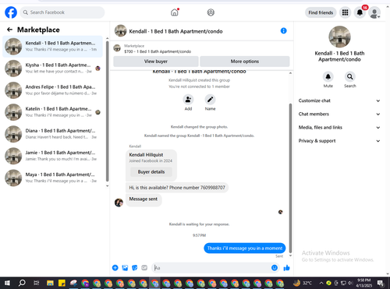Add a member with the Add icon

point(188,100)
